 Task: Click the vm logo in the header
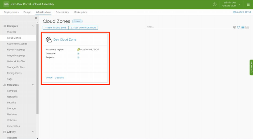[x=6, y=4]
